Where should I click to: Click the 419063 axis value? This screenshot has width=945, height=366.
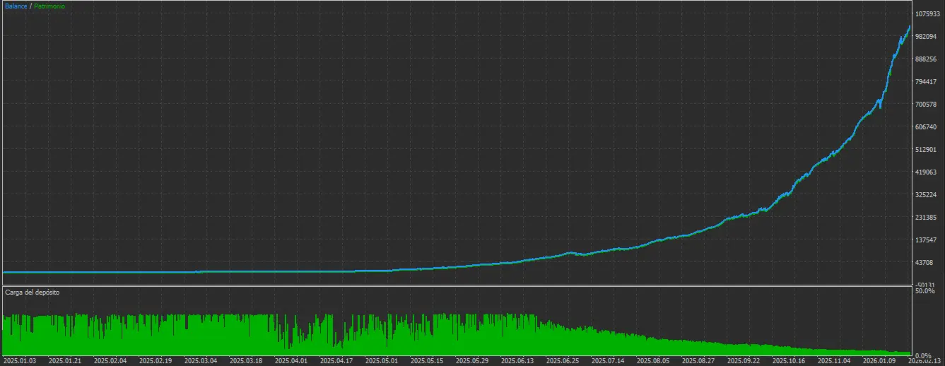coord(927,172)
